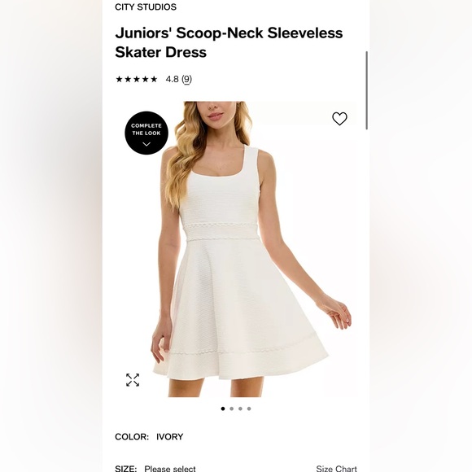Open the City Studios brand link
The height and width of the screenshot is (472, 472).
coord(146,7)
